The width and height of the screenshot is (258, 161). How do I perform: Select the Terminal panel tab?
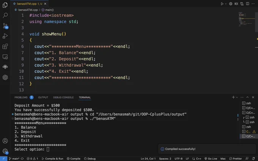85,97
